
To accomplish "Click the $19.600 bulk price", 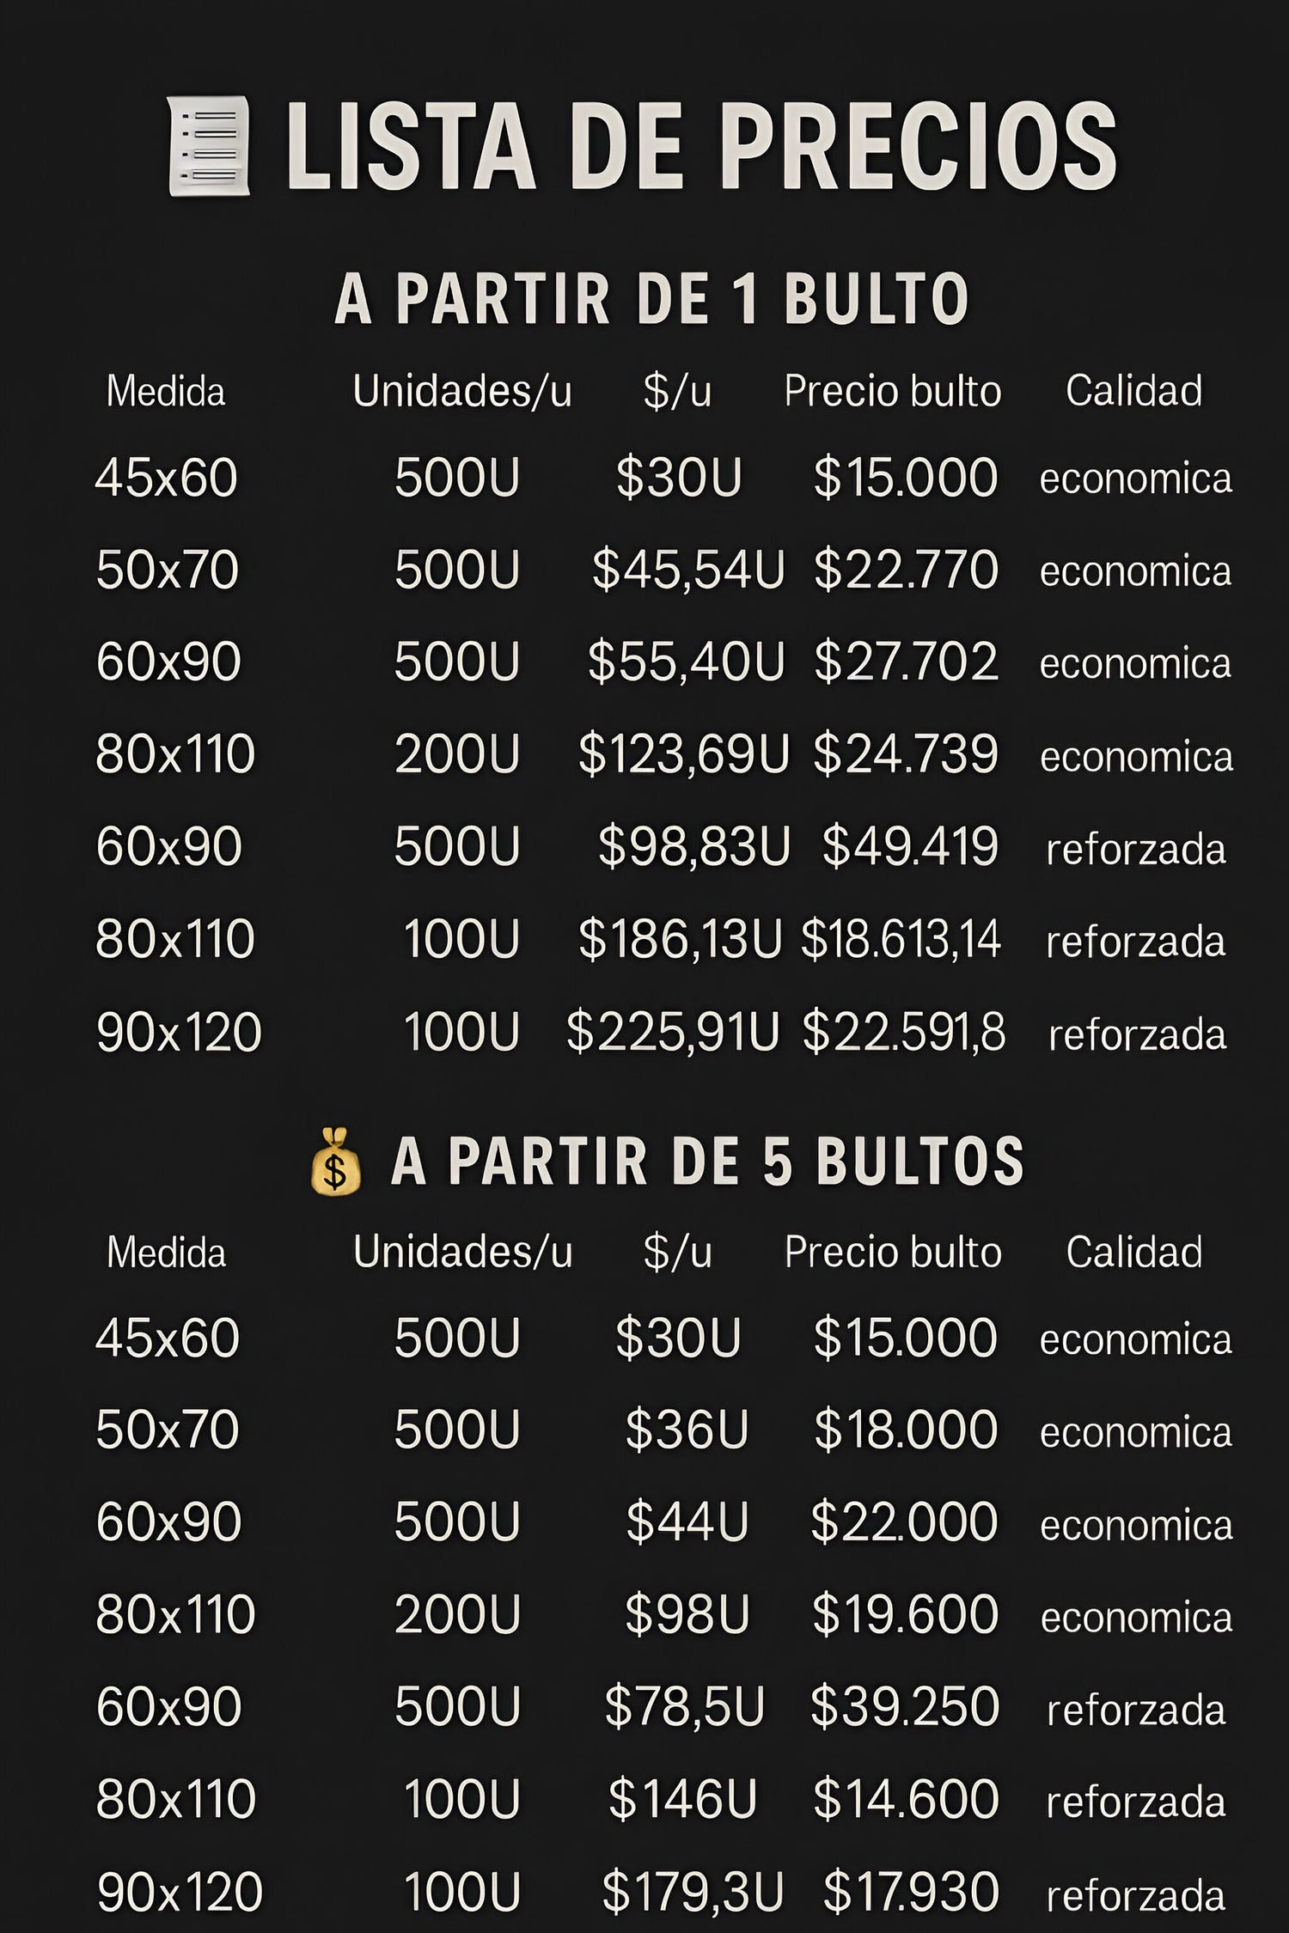I will [x=905, y=1614].
